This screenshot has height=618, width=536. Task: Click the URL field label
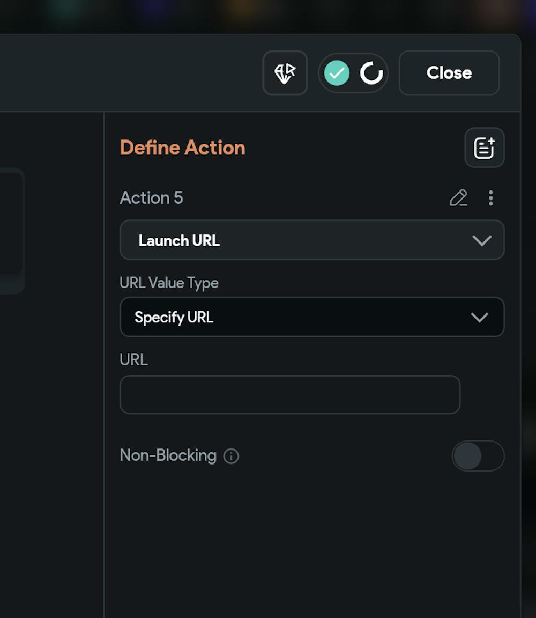point(133,360)
